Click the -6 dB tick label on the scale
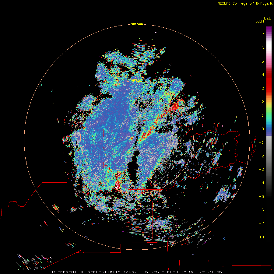 [262, 210]
